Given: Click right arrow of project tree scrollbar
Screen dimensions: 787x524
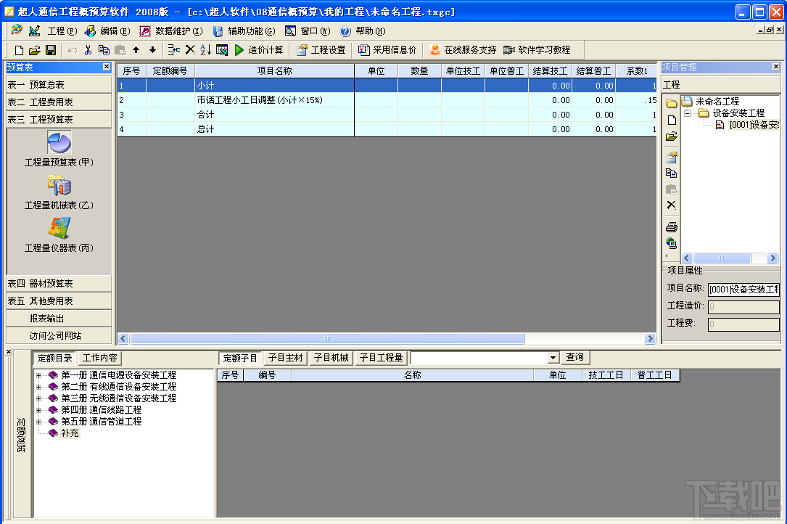Looking at the screenshot, I should pos(772,258).
